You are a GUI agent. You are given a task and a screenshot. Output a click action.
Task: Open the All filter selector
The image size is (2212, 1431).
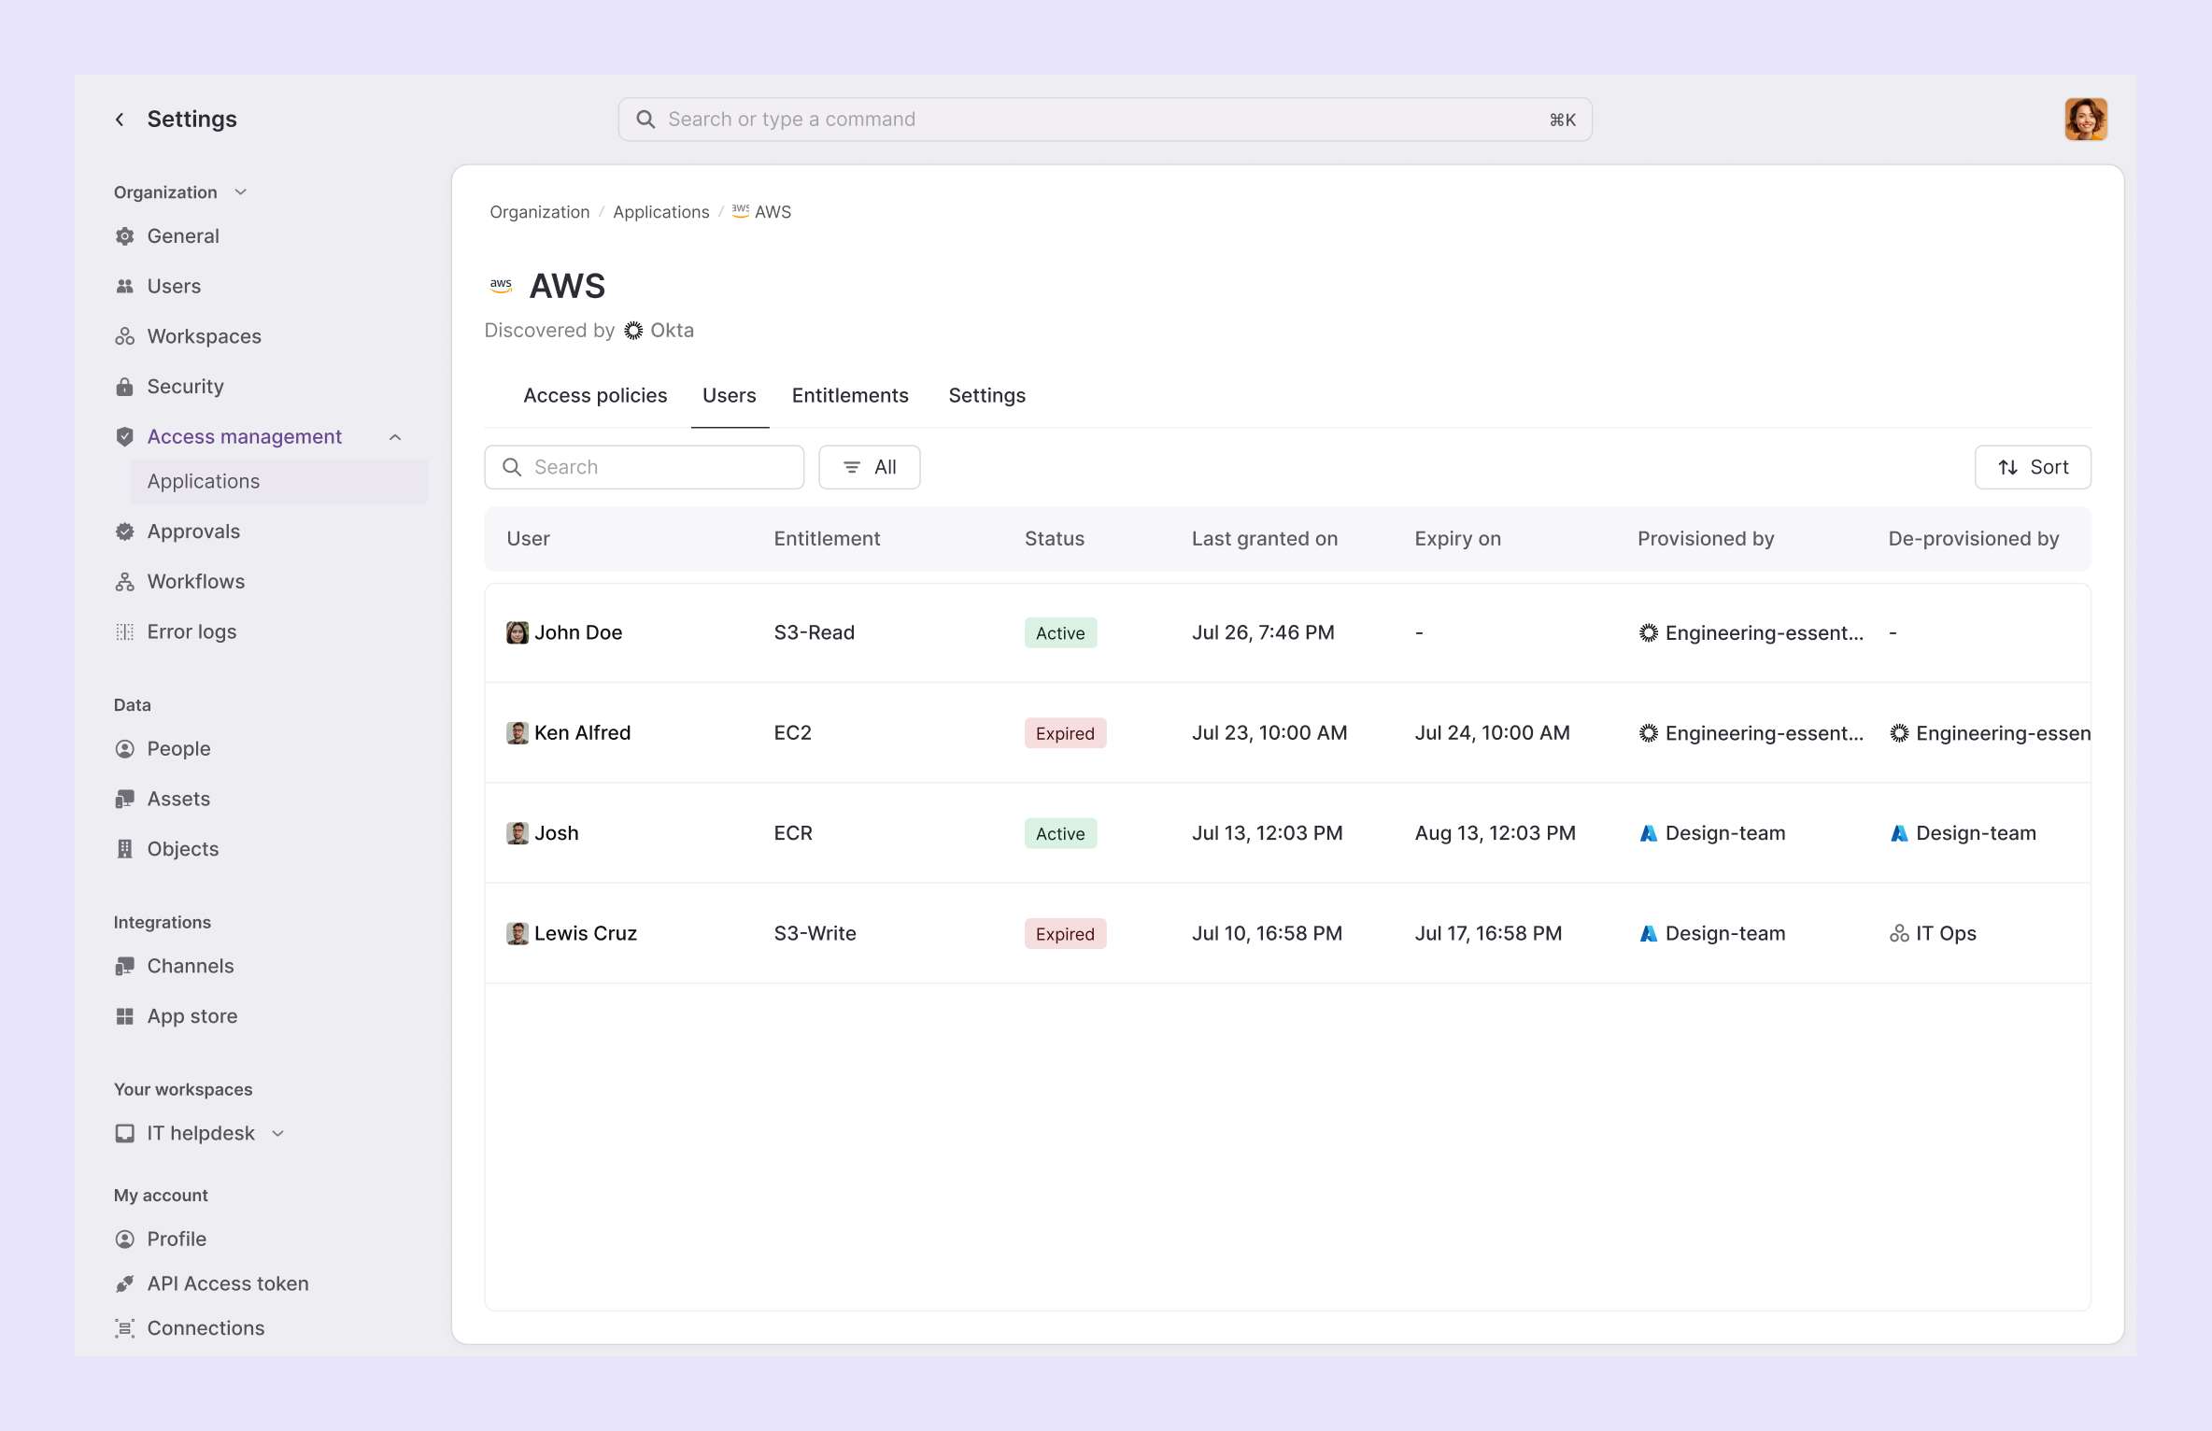pos(869,467)
